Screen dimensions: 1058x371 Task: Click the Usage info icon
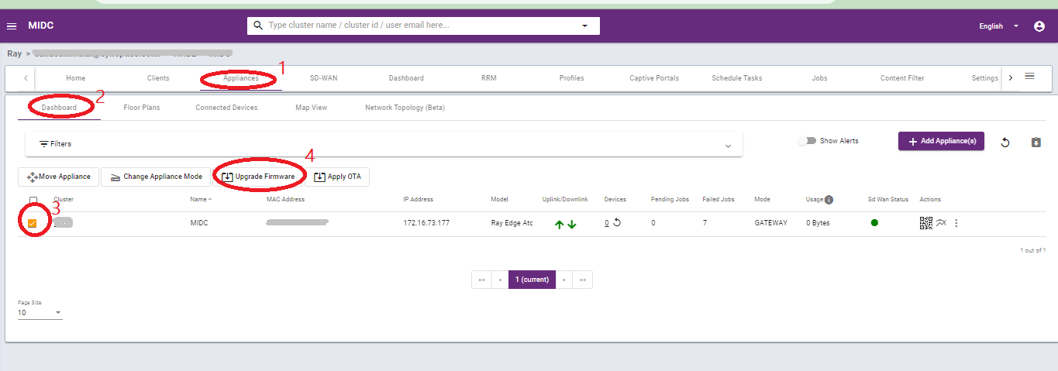(x=829, y=200)
